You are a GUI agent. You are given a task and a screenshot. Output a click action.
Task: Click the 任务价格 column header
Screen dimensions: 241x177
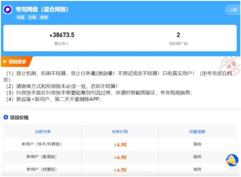click(x=120, y=132)
